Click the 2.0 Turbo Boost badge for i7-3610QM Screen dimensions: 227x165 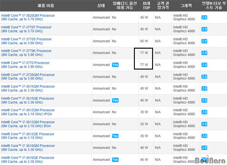click(x=204, y=148)
